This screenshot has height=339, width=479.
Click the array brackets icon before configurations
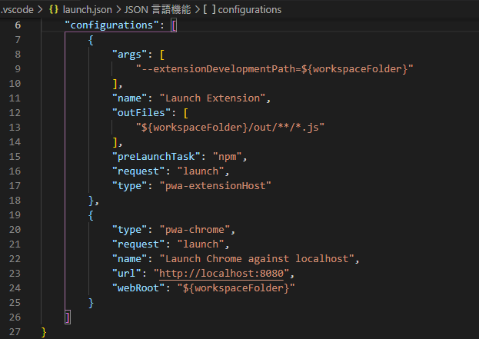[210, 9]
